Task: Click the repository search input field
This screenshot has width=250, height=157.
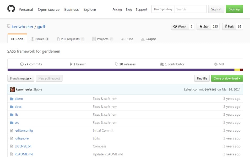Action: (x=191, y=9)
